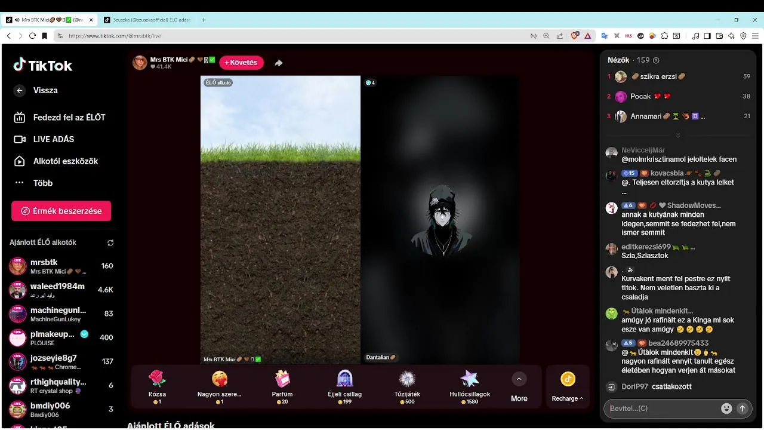Switch to the Szuszka browser tab
Viewport: 764px width, 430px height.
point(148,20)
